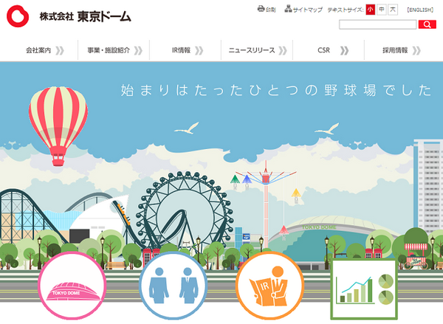The width and height of the screenshot is (443, 324).
Task: Focus the site search input field
Action: pyautogui.click(x=378, y=24)
